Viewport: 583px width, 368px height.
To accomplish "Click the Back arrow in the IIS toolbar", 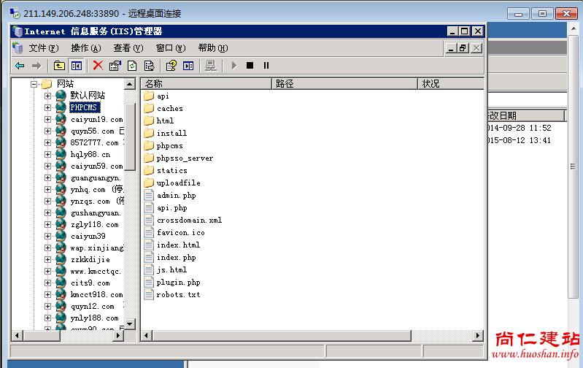I will [20, 66].
